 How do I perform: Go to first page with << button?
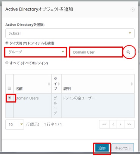tap(104, 124)
